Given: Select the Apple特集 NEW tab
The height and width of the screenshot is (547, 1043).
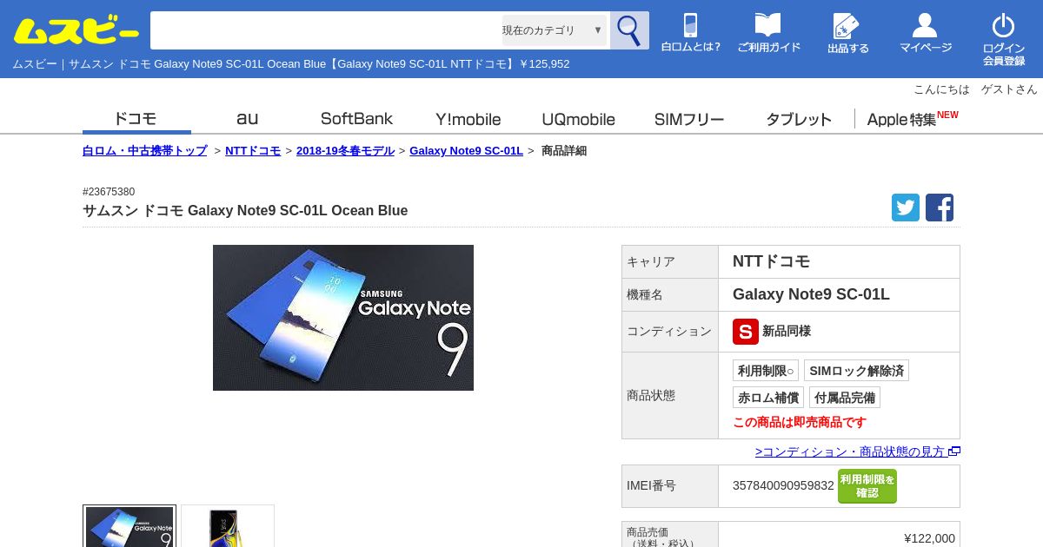Looking at the screenshot, I should pyautogui.click(x=912, y=119).
